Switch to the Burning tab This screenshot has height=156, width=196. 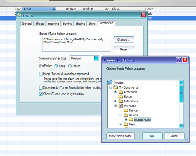(67, 24)
